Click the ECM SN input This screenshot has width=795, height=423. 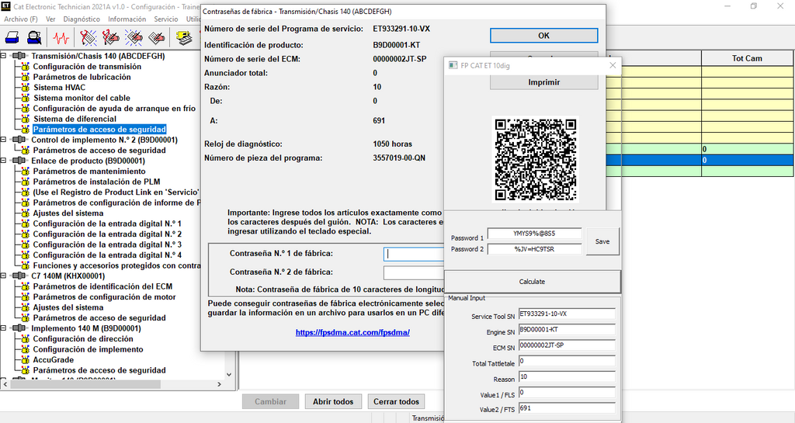point(567,345)
